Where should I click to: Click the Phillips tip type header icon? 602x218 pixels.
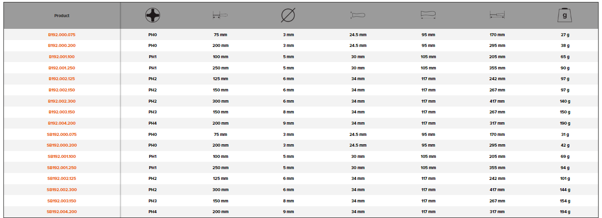153,16
